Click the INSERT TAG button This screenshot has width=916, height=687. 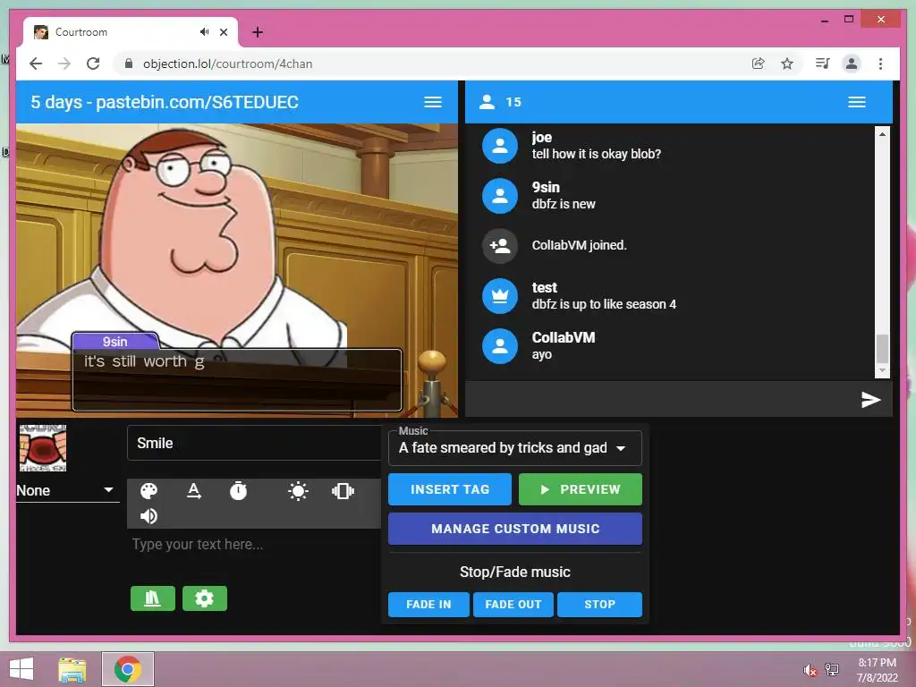pos(450,489)
